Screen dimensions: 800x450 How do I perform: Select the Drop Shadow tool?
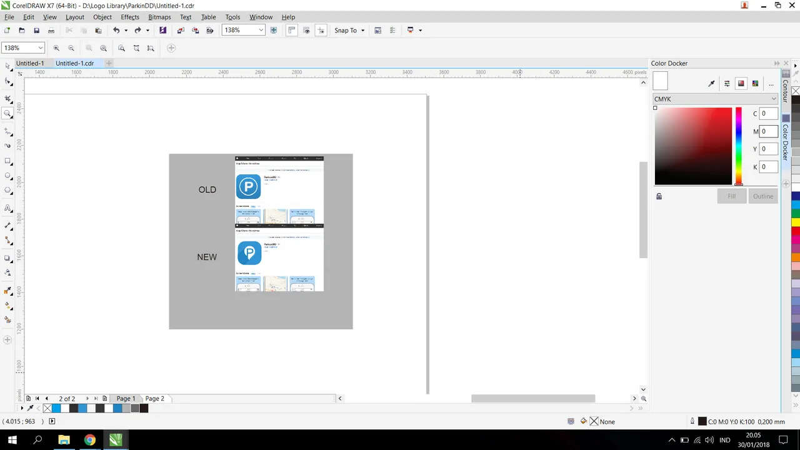(x=7, y=258)
